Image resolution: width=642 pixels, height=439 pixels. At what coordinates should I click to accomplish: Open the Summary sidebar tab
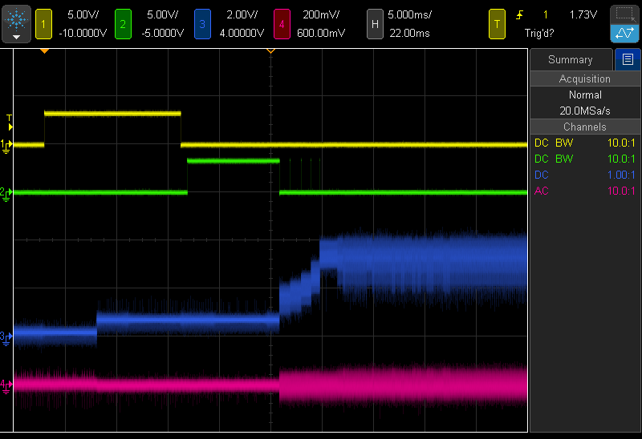[570, 59]
